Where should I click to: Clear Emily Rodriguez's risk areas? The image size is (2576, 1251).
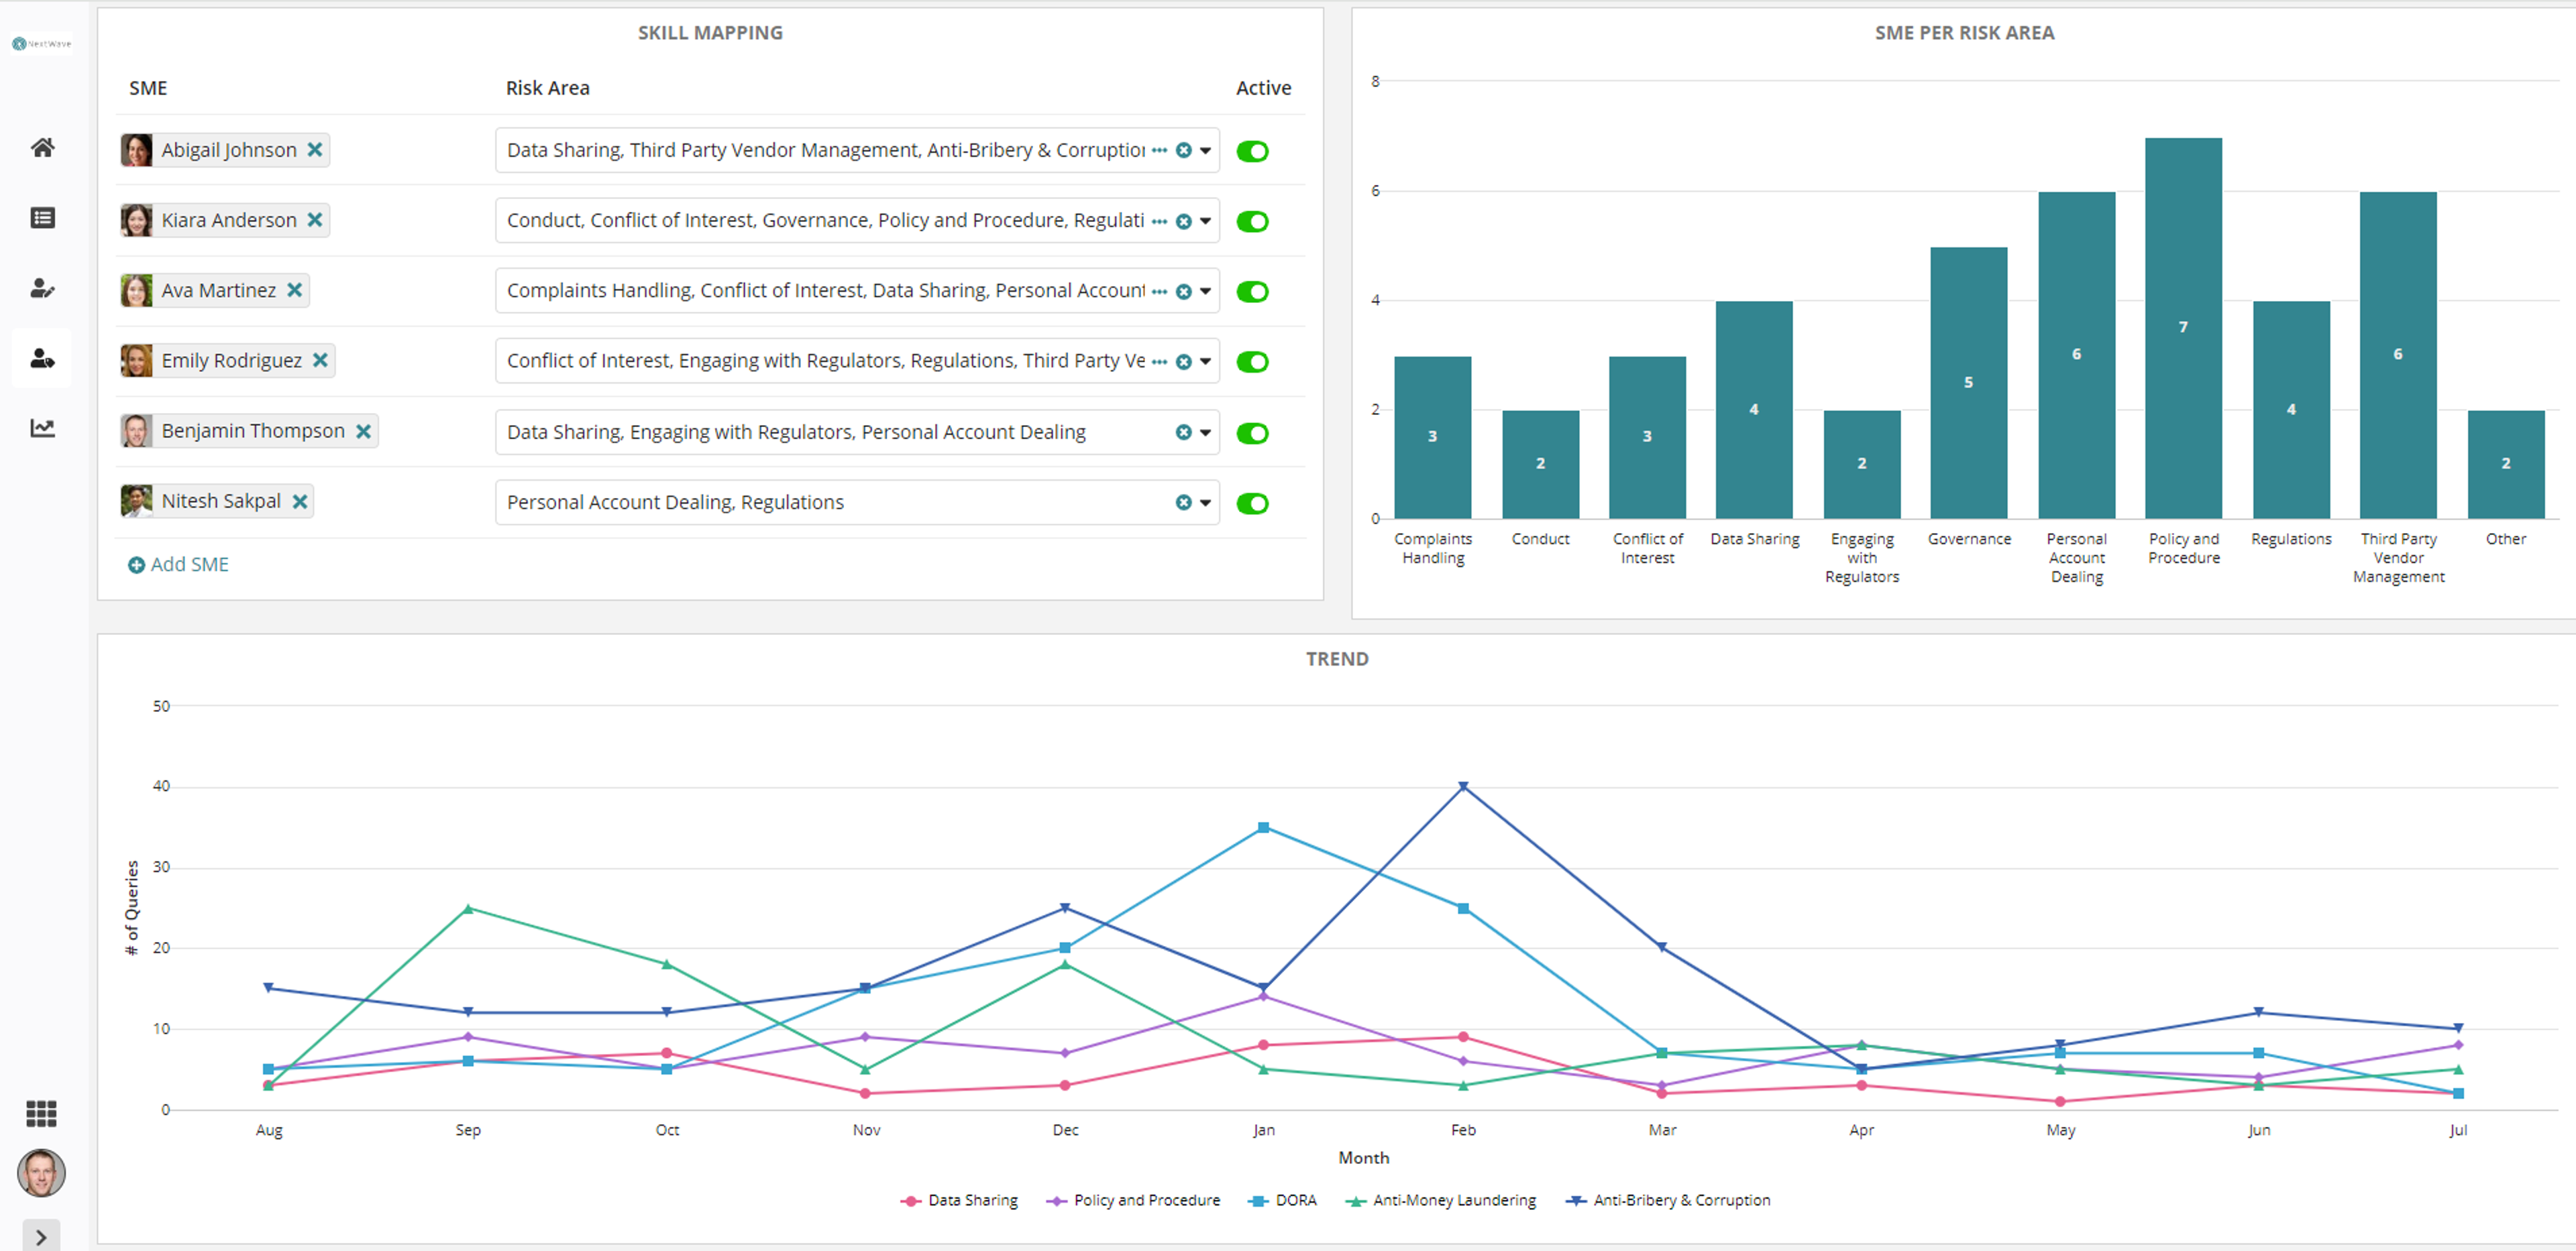pyautogui.click(x=1183, y=362)
